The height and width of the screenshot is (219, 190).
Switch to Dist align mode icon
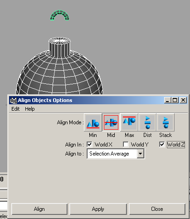(147, 122)
